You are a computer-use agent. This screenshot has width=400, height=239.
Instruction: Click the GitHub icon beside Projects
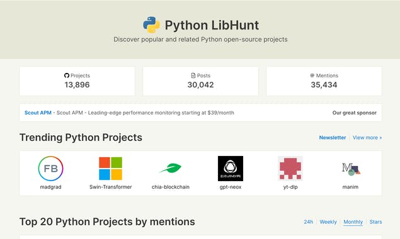[x=67, y=75]
